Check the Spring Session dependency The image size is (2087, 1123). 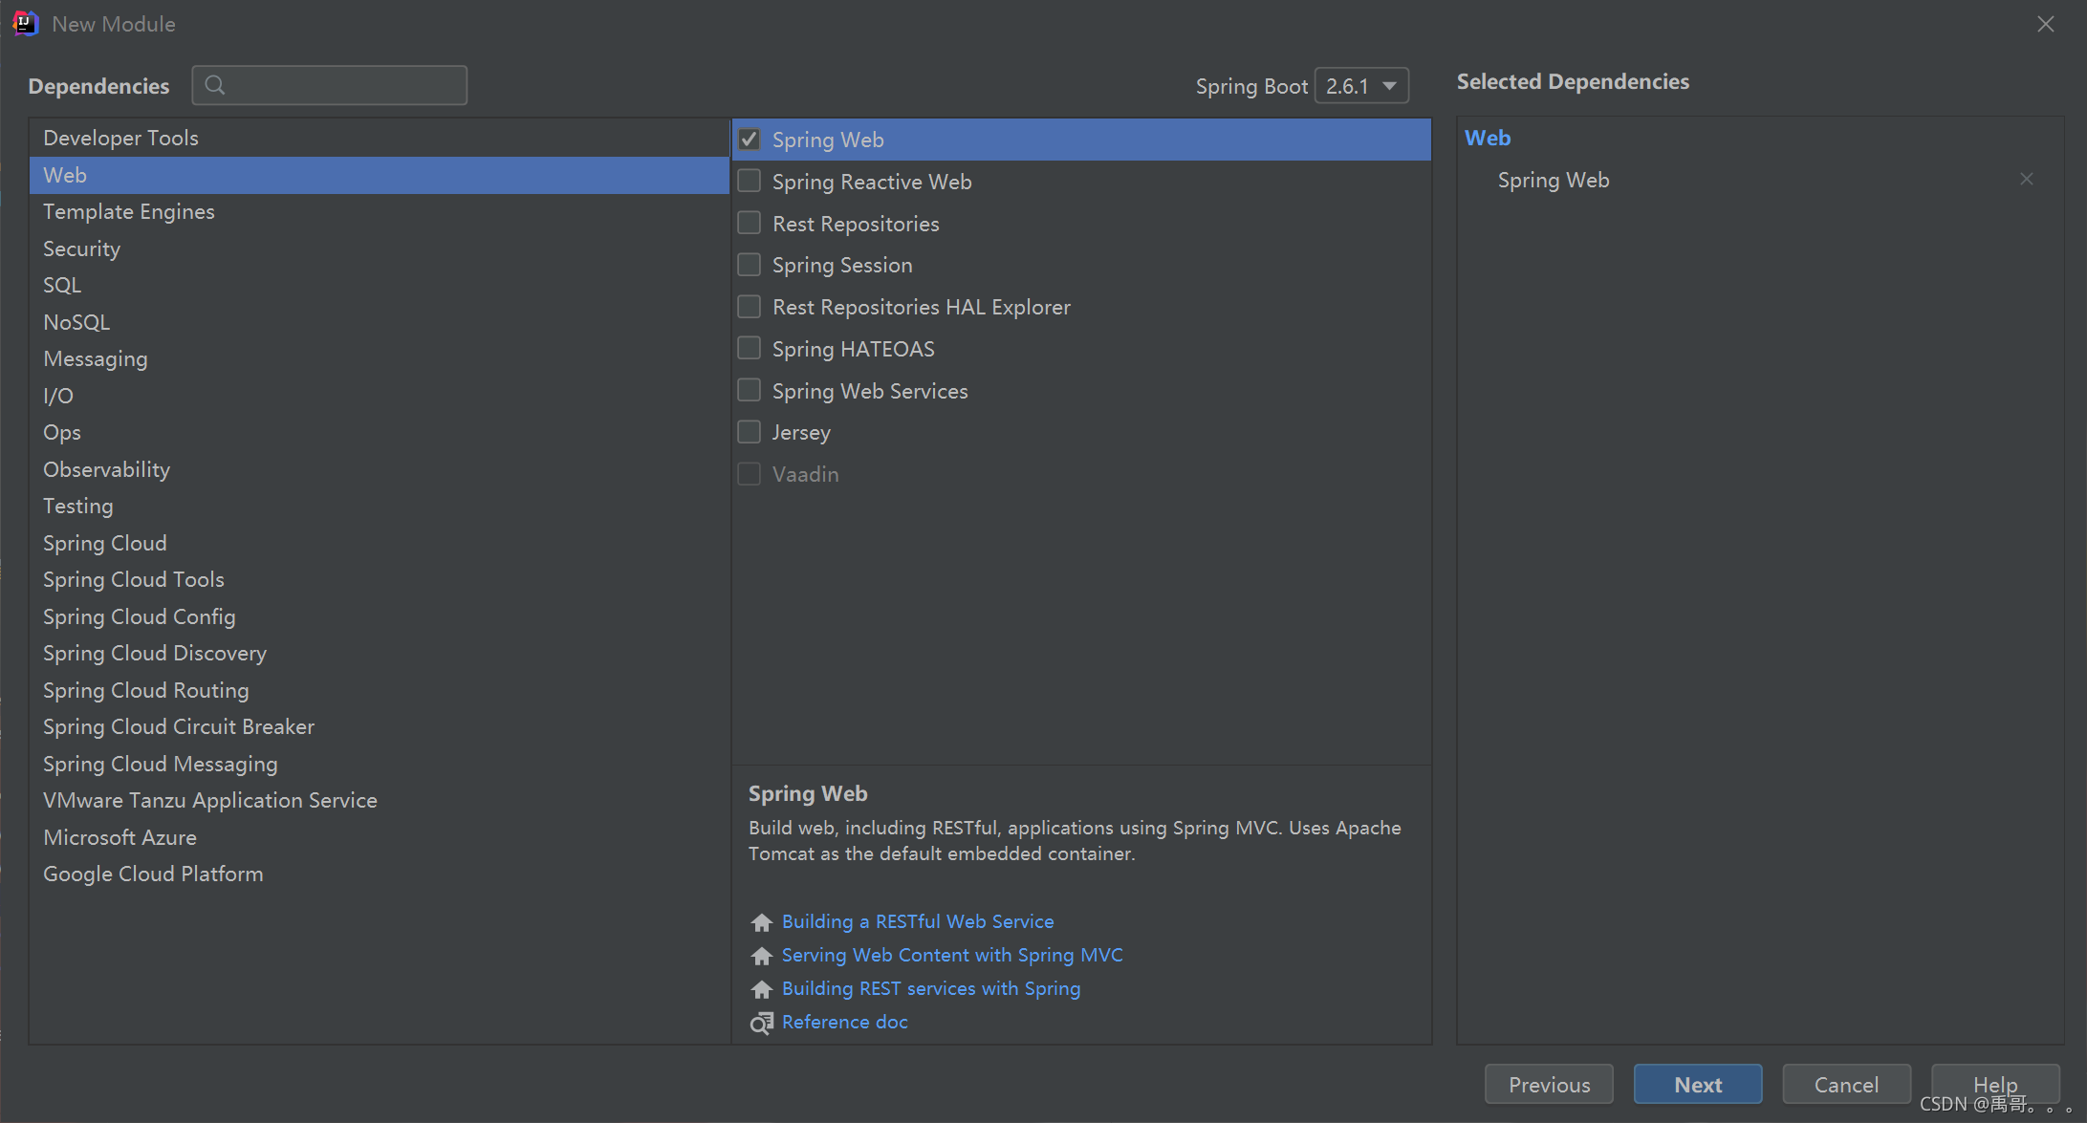click(x=750, y=265)
